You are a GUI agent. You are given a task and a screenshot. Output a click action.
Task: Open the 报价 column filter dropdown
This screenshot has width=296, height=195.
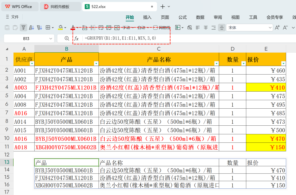[x=283, y=63]
